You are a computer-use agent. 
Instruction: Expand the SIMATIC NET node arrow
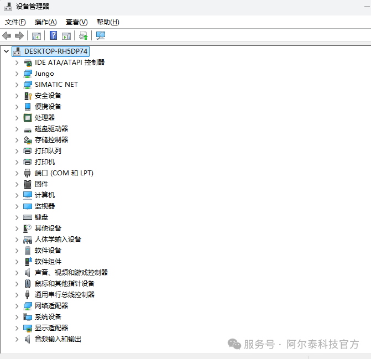point(17,85)
